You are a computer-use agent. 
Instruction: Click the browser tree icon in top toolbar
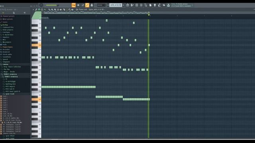(146, 5)
